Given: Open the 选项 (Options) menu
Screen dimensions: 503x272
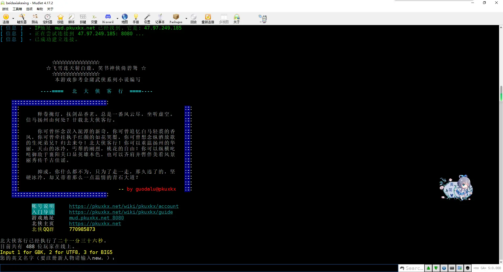Looking at the screenshot, I should [x=29, y=9].
